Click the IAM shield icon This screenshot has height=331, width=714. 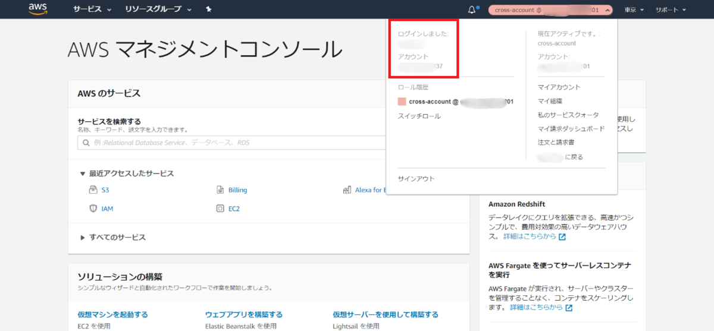click(x=93, y=209)
